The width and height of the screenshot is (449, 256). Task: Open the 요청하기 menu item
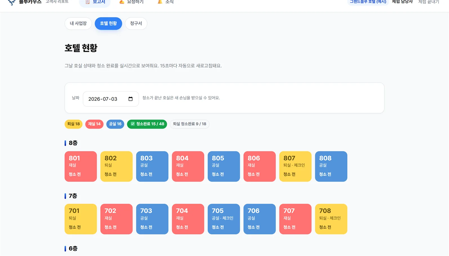(131, 2)
